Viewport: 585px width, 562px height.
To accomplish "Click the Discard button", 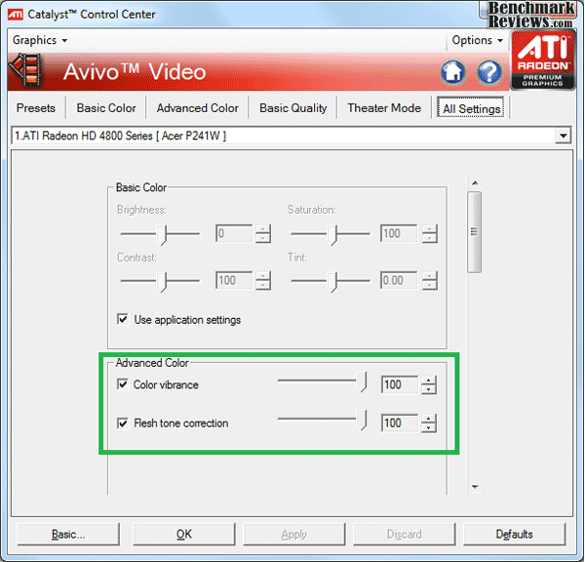I will [404, 534].
